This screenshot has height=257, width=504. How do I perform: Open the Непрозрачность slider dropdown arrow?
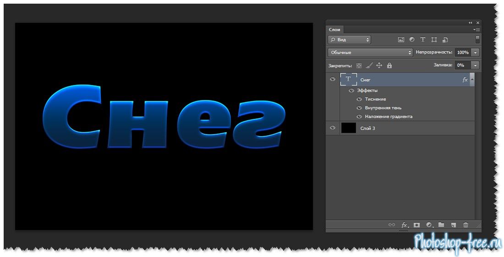(475, 53)
